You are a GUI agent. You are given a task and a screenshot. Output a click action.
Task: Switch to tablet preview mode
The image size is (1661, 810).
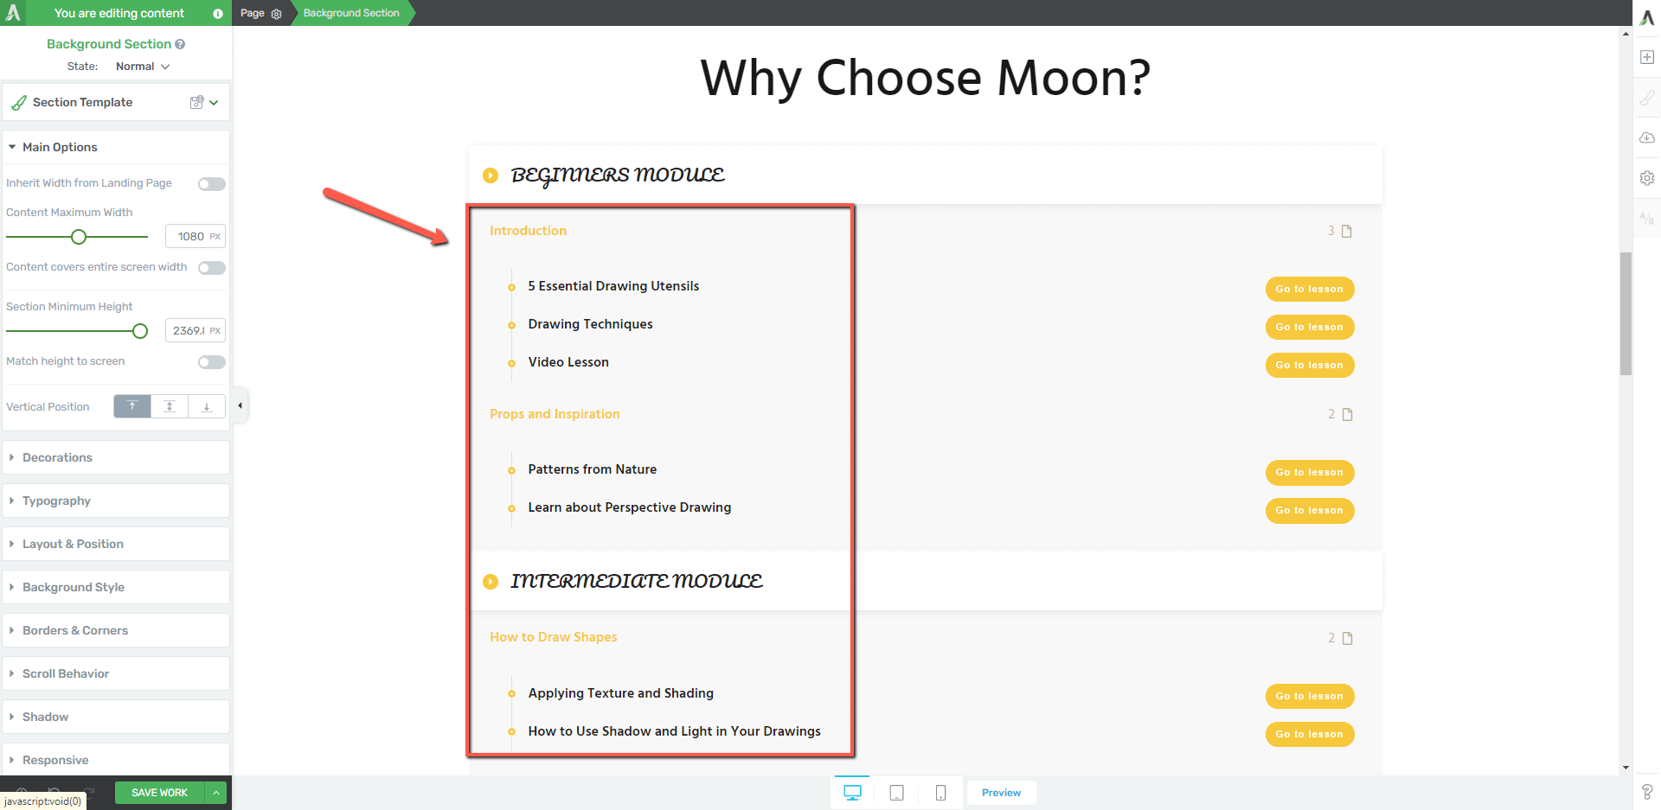pos(896,793)
